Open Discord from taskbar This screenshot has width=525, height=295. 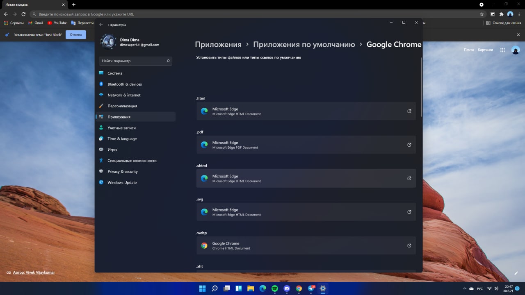click(287, 288)
